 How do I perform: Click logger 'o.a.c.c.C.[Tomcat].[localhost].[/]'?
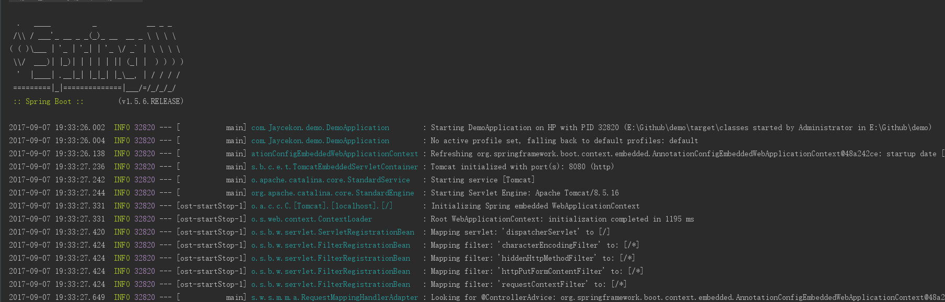click(x=322, y=206)
